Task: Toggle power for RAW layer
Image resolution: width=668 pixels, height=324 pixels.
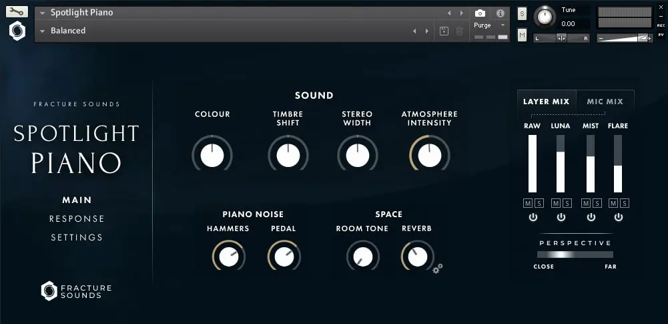Action: (x=533, y=217)
